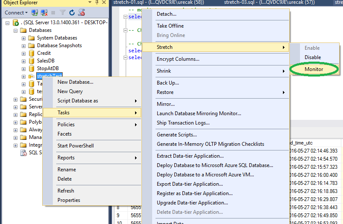The height and width of the screenshot is (224, 343).
Task: Select Ship Transaction Logs... item
Action: pos(216,123)
